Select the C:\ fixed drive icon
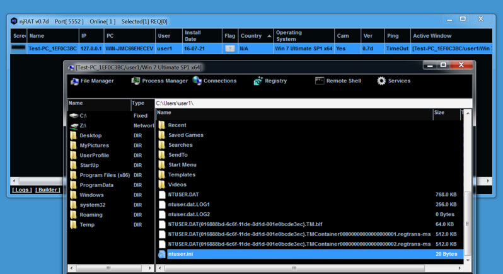 pyautogui.click(x=74, y=116)
